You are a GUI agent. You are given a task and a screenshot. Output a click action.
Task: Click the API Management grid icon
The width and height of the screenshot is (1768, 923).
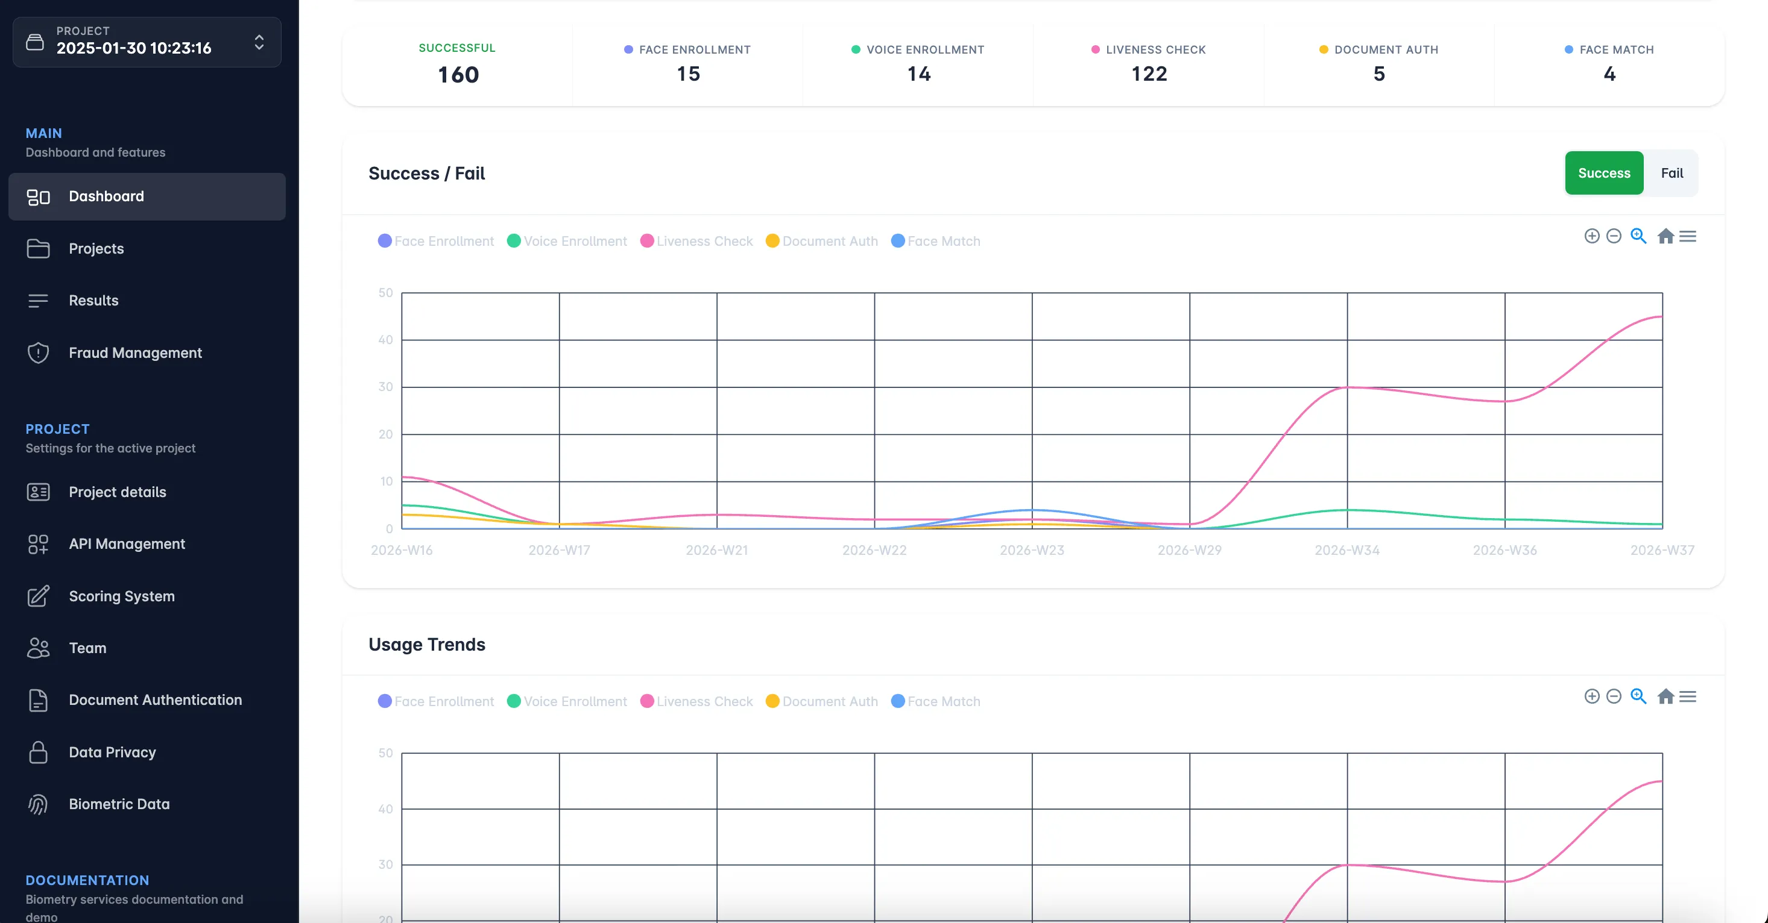click(x=39, y=544)
